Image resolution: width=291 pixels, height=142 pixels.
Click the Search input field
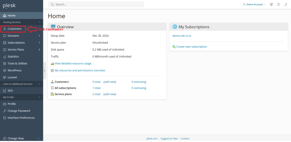click(96, 4)
